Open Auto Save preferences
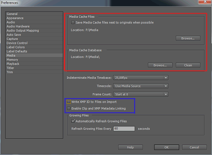Image resolution: width=212 pixels, height=155 pixels. [x=34, y=35]
